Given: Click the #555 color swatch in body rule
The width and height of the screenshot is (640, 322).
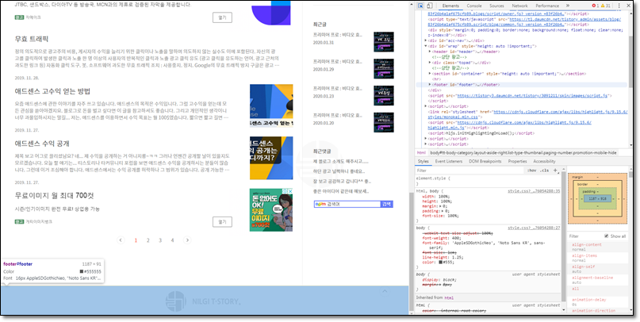Looking at the screenshot, I should coord(440,263).
